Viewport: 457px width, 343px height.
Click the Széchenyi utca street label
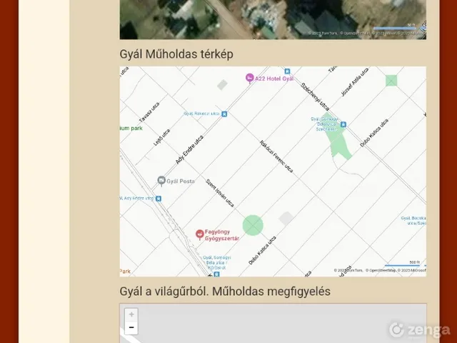315,96
